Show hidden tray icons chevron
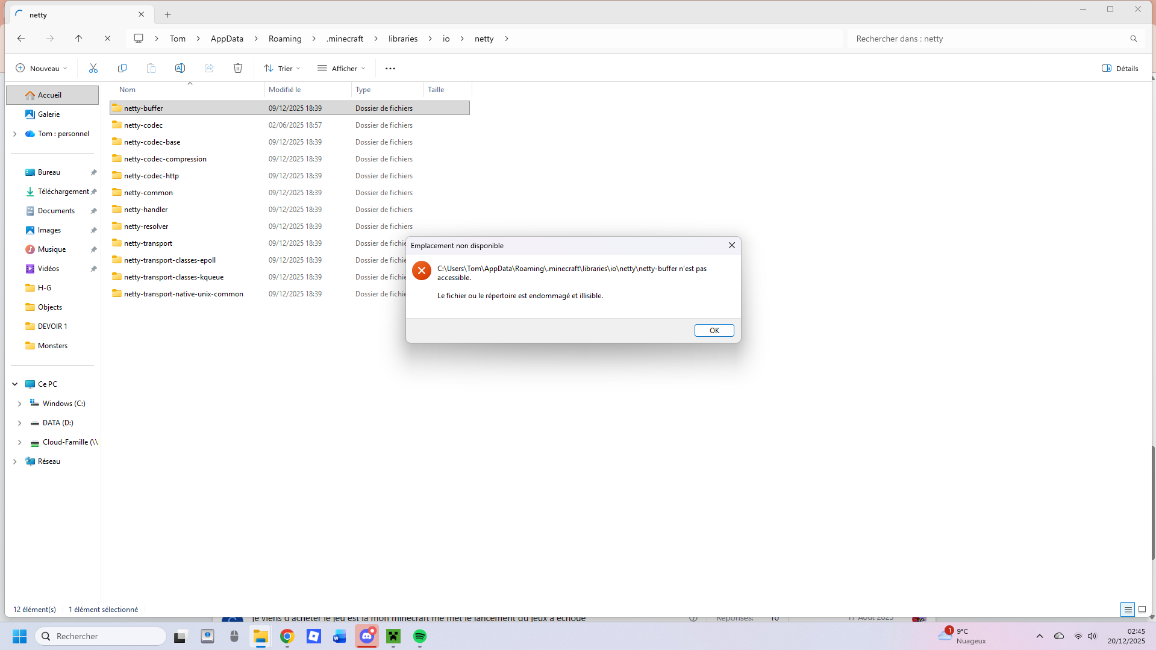The image size is (1156, 650). [1040, 636]
